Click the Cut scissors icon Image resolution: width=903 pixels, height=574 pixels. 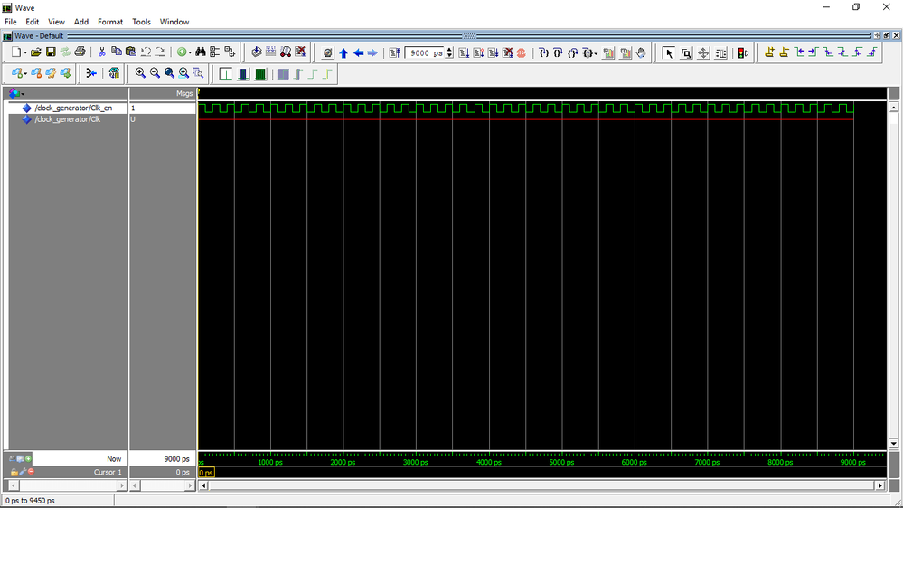[102, 52]
